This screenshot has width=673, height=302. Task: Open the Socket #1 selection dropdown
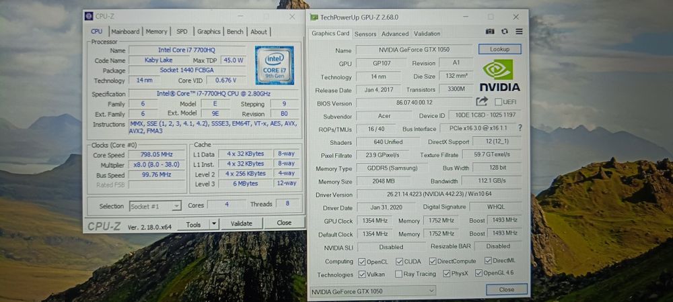click(x=155, y=206)
